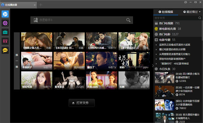Switch to the 在线视频 tab

[166, 12]
